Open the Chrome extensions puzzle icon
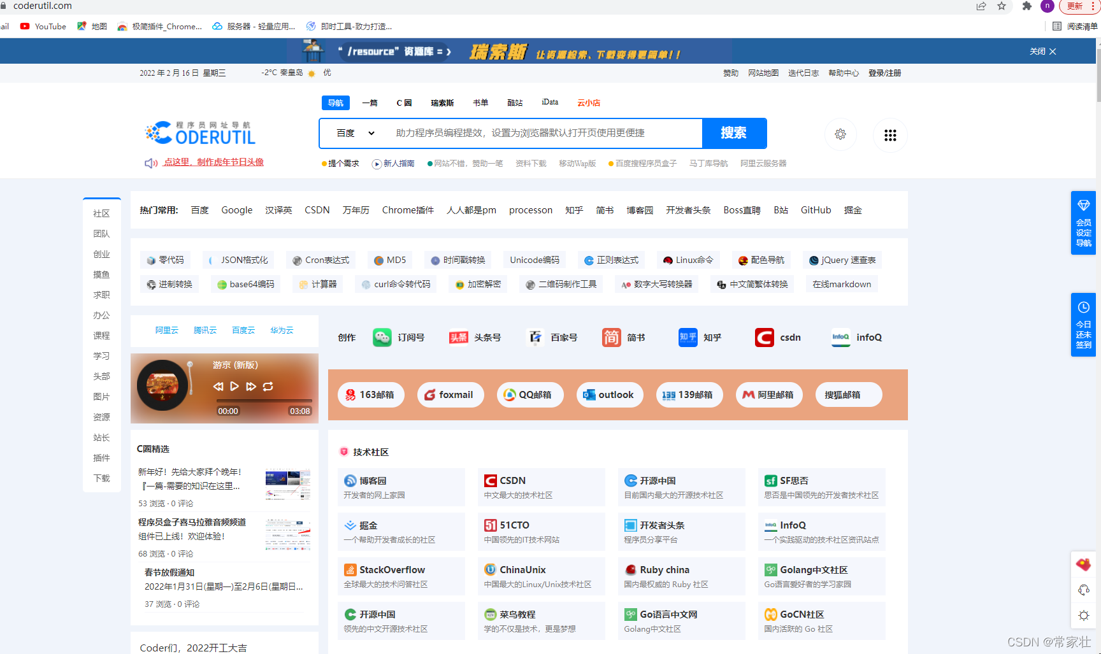 [1026, 6]
